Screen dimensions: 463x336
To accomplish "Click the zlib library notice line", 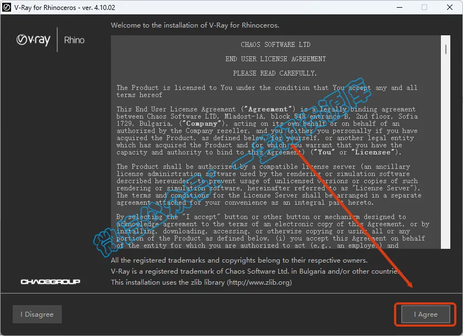I will click(201, 282).
